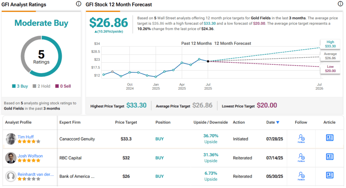Click the Oct 2024 axis label
The height and width of the screenshot is (188, 346).
pos(130,86)
